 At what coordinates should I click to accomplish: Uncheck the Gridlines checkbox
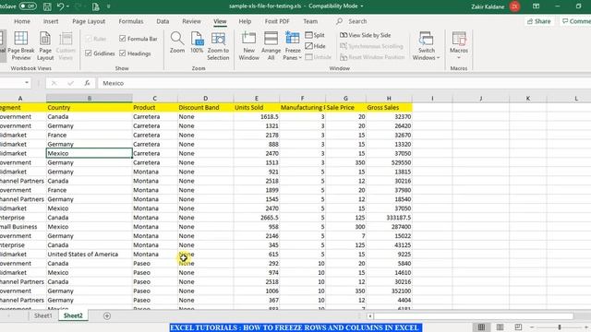click(x=89, y=53)
